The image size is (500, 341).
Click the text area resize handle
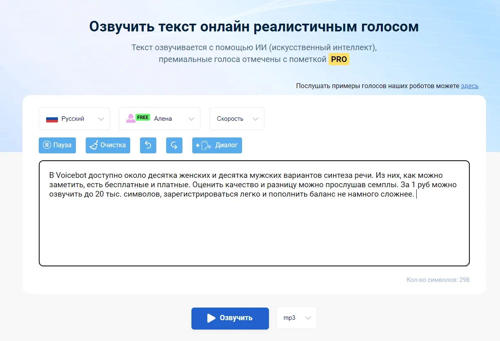[467, 263]
